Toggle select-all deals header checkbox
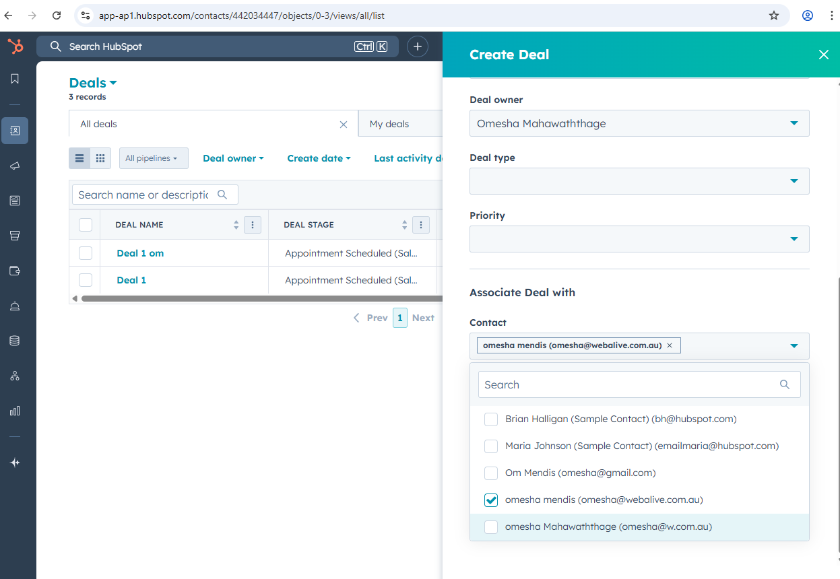The image size is (840, 579). [x=86, y=225]
